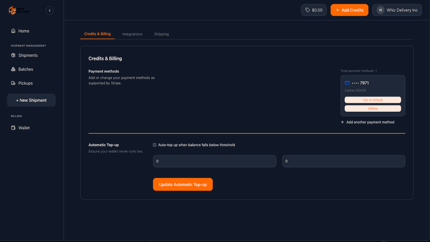Image resolution: width=430 pixels, height=242 pixels.
Task: Click the blue credit card icon
Action: 347,83
